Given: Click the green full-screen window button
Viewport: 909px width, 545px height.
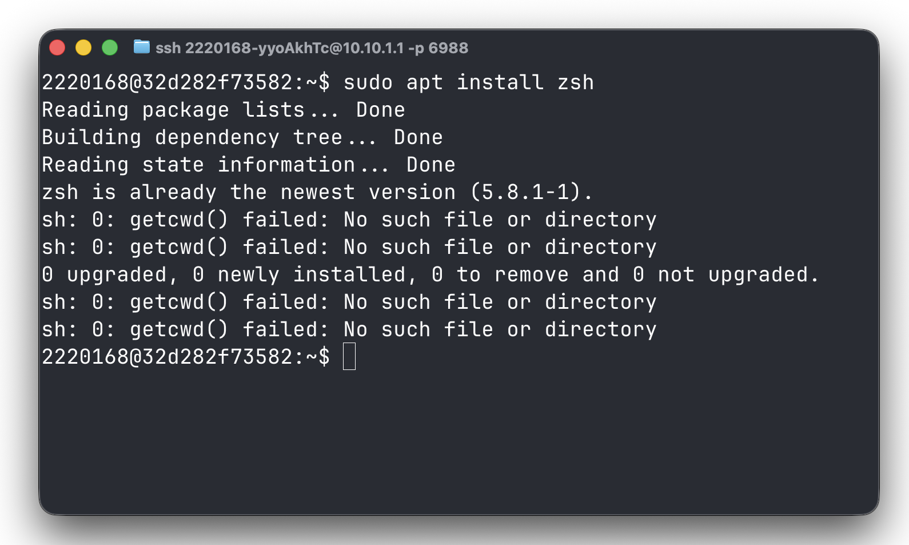Looking at the screenshot, I should pos(110,47).
